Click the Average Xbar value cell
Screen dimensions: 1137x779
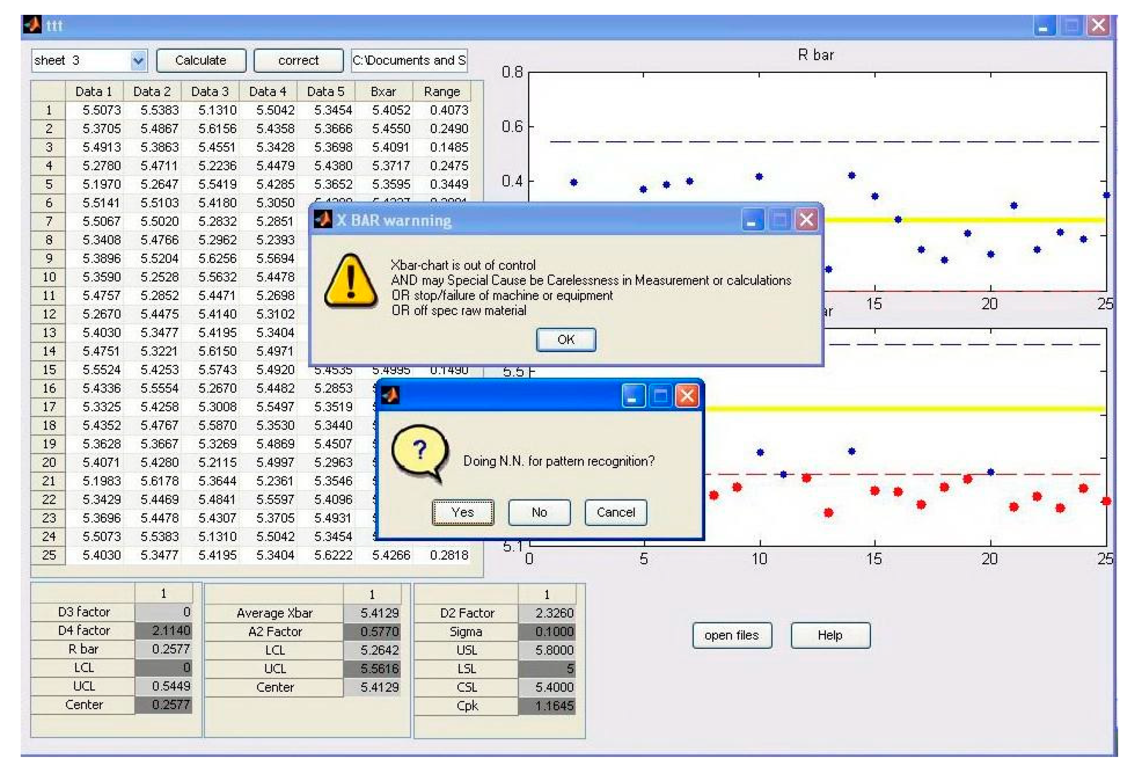[375, 613]
